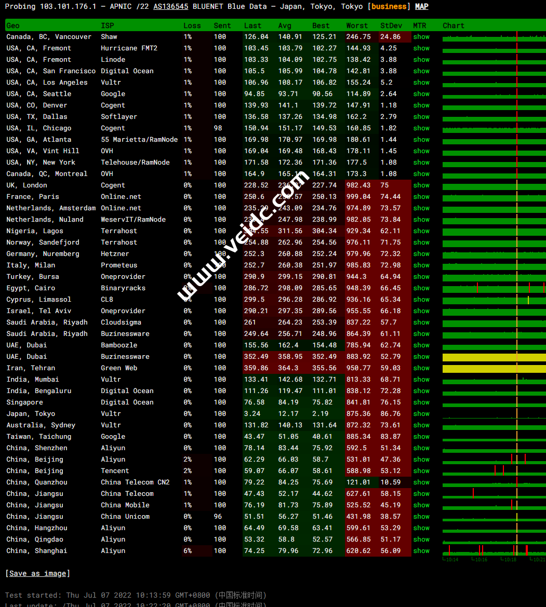Image resolution: width=546 pixels, height=607 pixels.
Task: Show MTR for Iran, Tehran Green Web
Action: tap(421, 368)
